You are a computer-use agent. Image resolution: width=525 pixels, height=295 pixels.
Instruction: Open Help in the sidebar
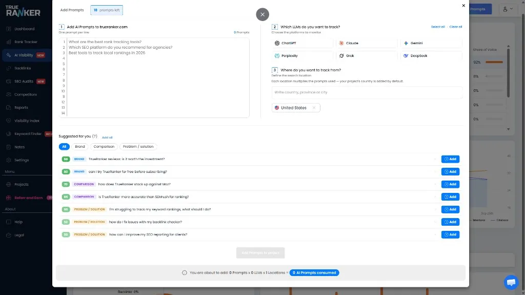click(x=18, y=222)
